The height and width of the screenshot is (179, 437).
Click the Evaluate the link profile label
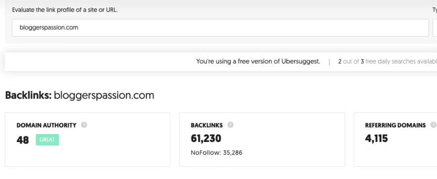pos(65,10)
